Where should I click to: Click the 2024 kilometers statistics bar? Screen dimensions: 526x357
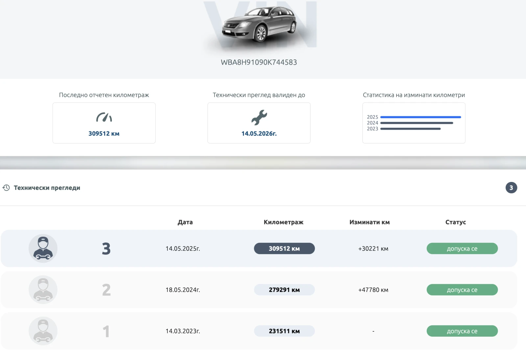tap(417, 123)
